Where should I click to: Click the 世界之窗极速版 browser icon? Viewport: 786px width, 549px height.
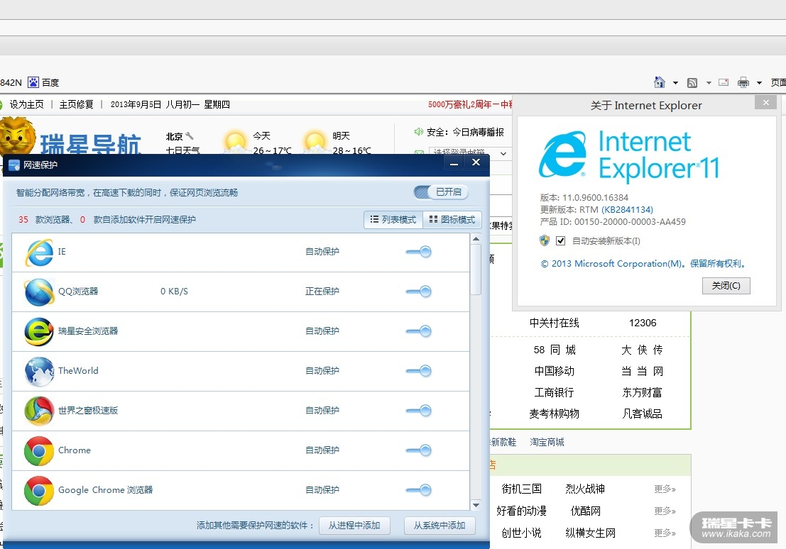tap(39, 411)
